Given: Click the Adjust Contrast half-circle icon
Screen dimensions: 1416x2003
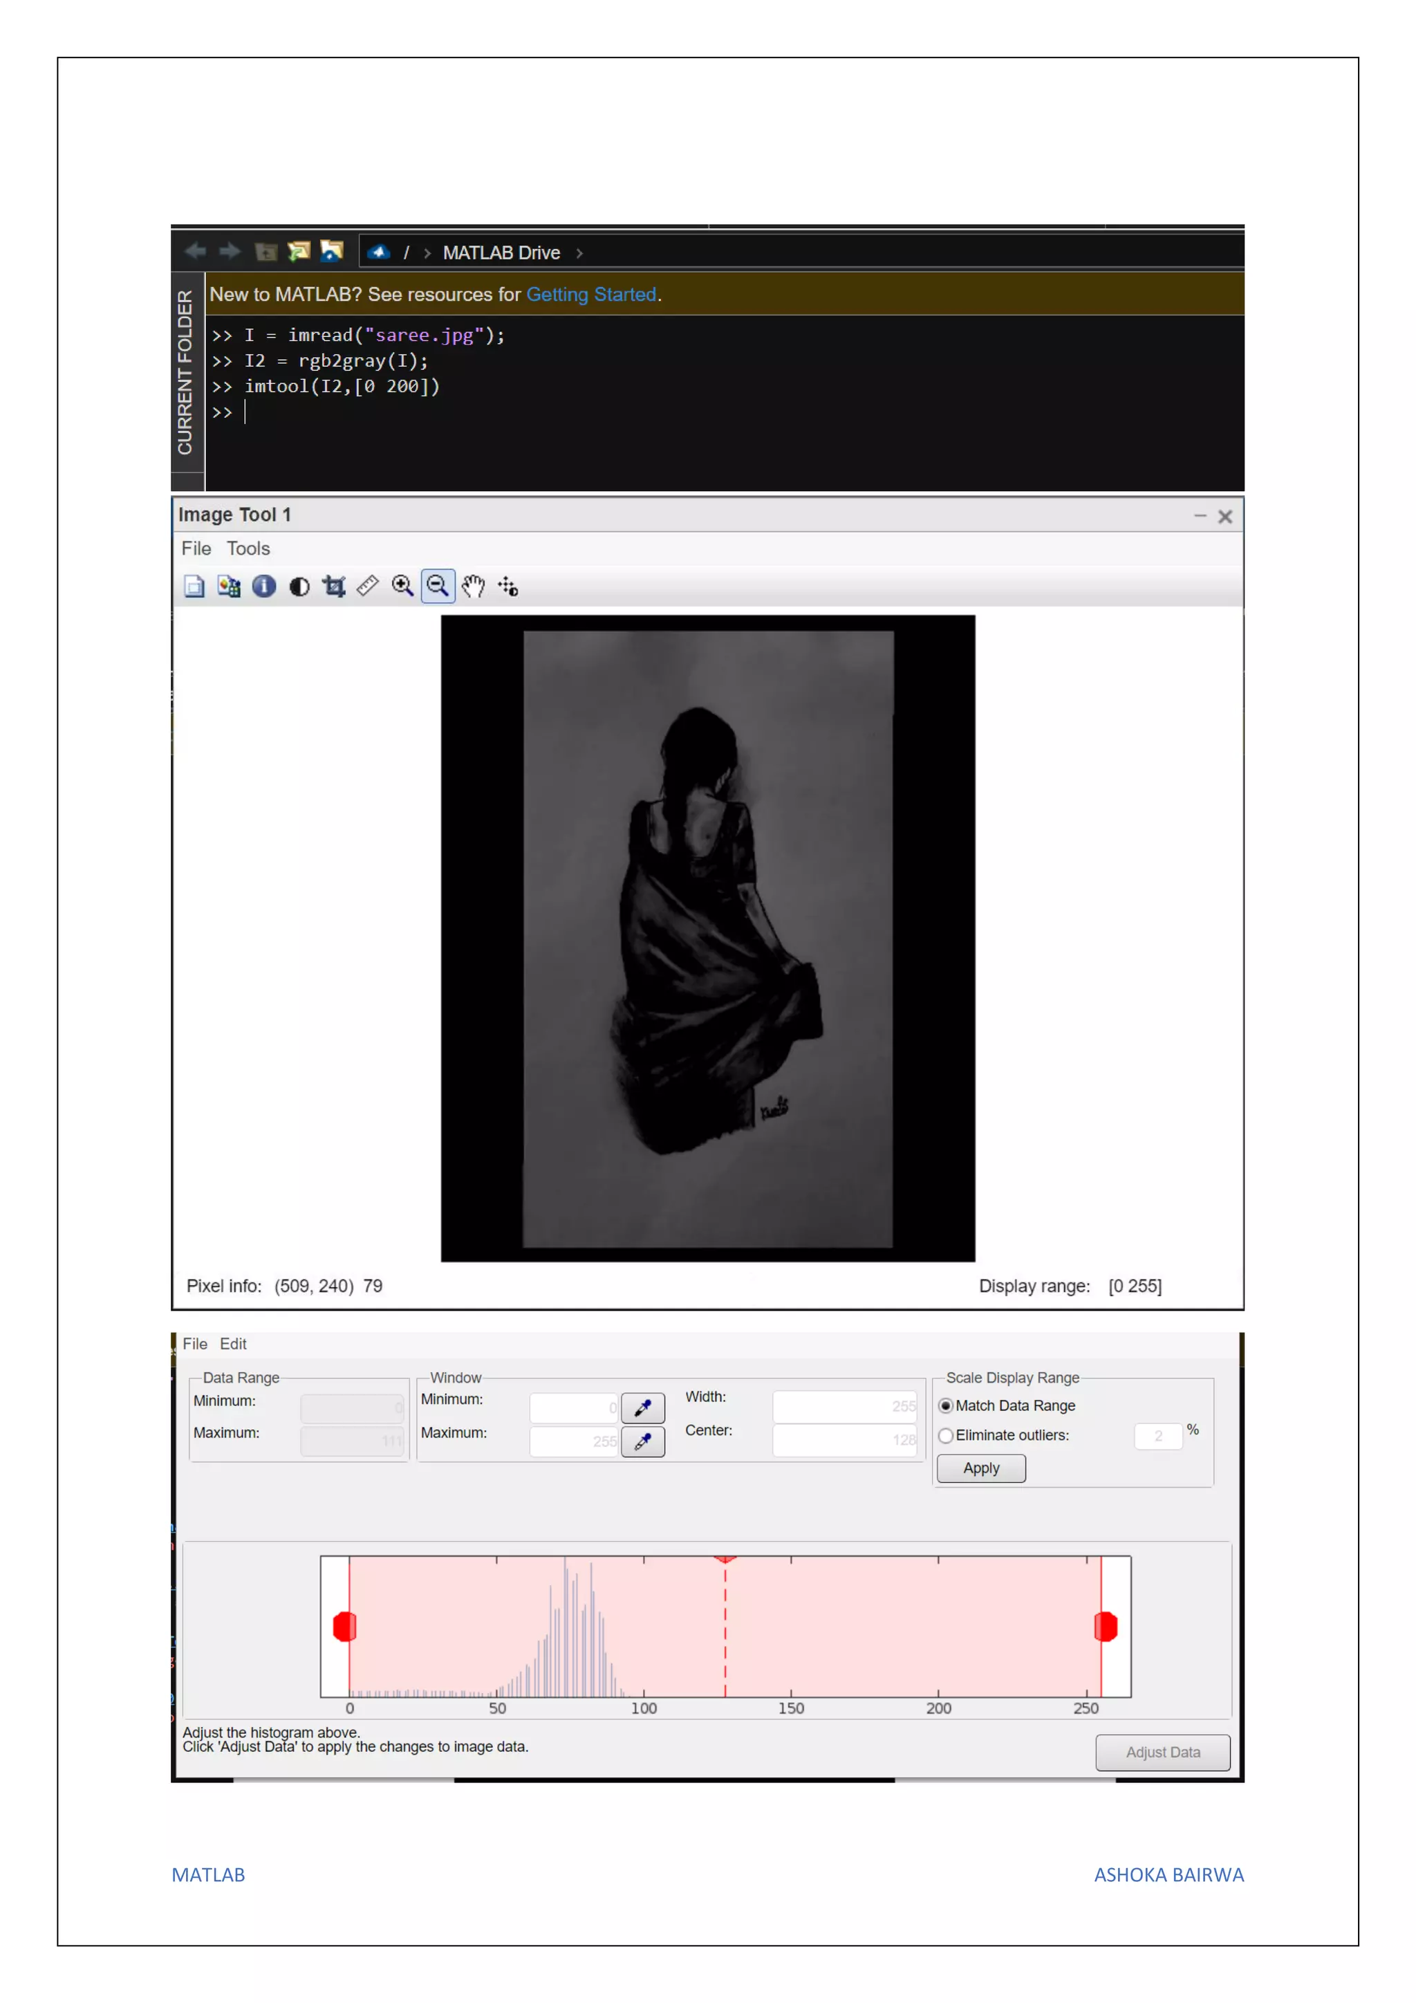Looking at the screenshot, I should pyautogui.click(x=299, y=587).
